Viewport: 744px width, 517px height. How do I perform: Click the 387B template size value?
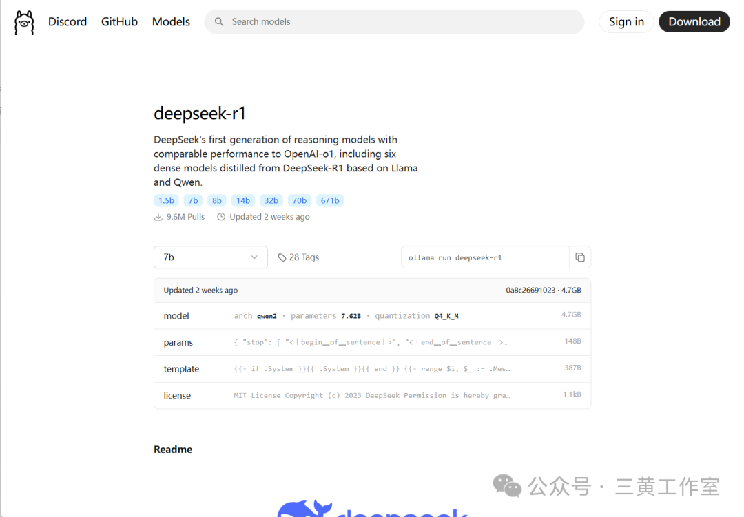click(572, 368)
